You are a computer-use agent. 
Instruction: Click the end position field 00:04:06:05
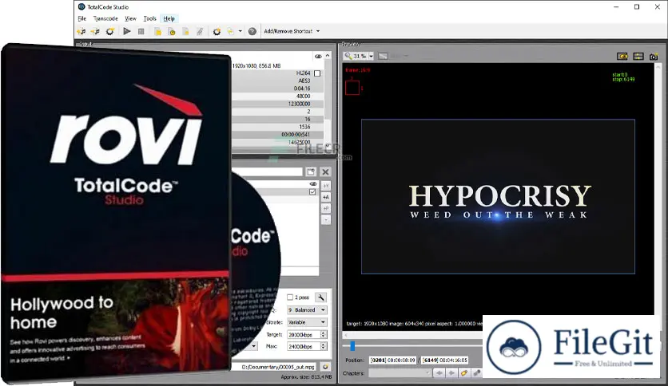tap(445, 360)
